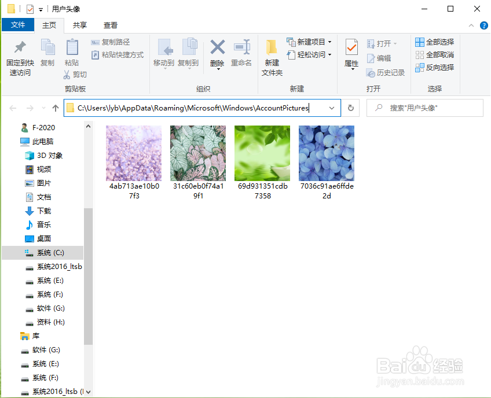Click the navigation pane scrollbar thumb
Image resolution: width=491 pixels, height=398 pixels.
click(x=89, y=277)
